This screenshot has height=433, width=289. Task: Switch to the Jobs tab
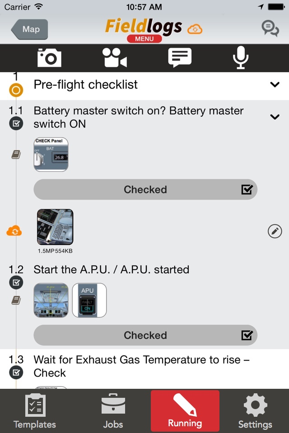(x=113, y=411)
